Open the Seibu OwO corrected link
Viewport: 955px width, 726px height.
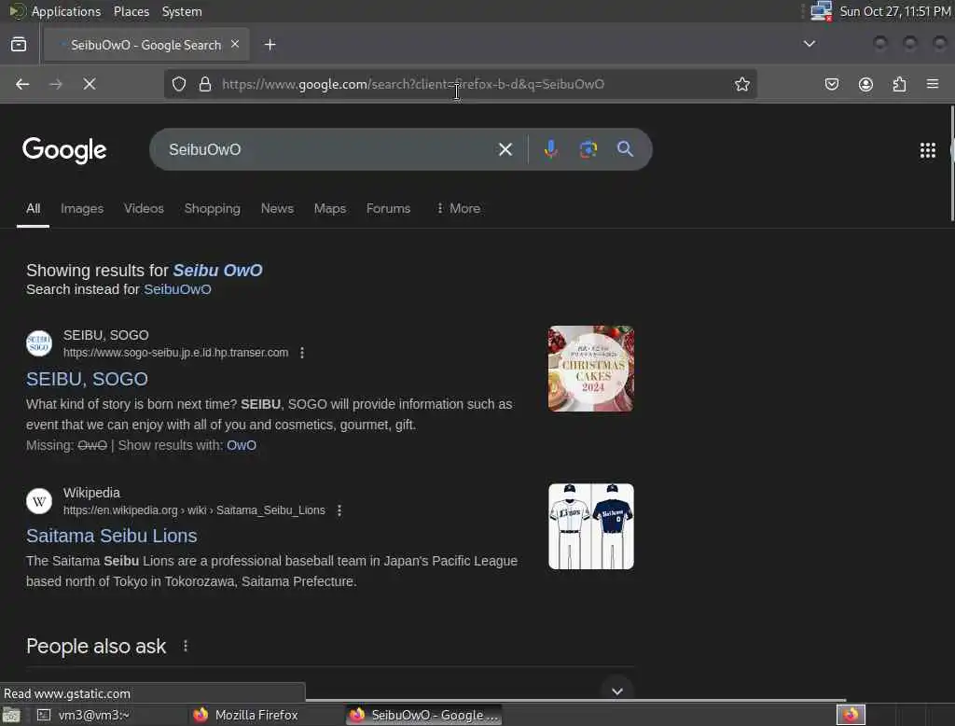click(217, 270)
